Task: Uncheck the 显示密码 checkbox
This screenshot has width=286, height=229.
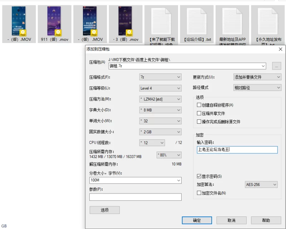Action: click(199, 176)
